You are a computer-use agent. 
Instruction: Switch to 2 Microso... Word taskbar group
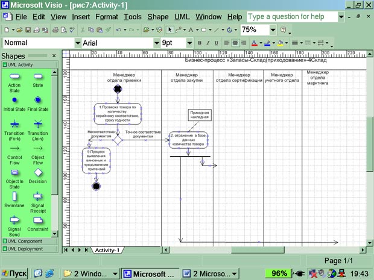click(x=211, y=273)
